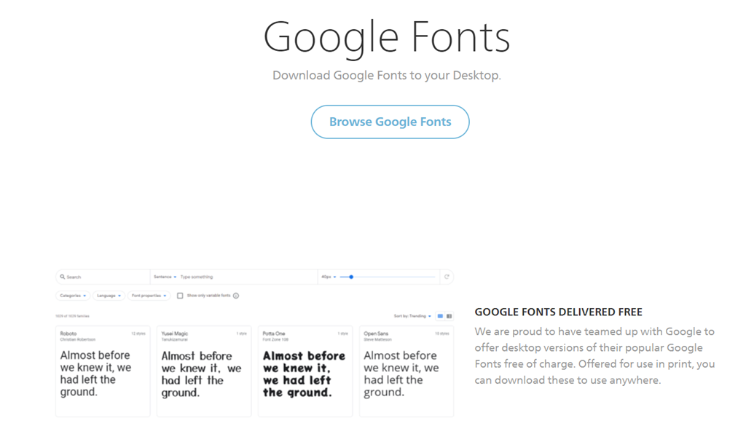Click the 'Font Zone 108' author text

coord(275,340)
